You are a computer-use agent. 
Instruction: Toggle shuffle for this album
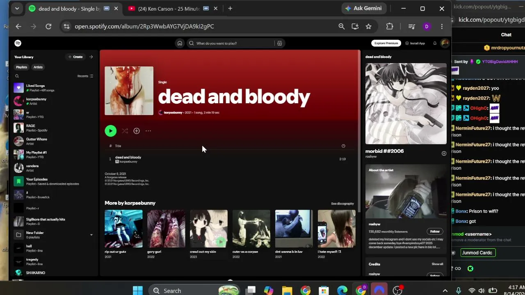point(125,131)
